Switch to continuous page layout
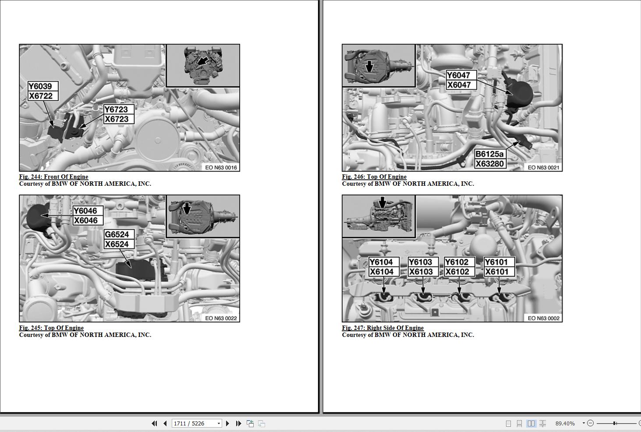 tap(519, 423)
